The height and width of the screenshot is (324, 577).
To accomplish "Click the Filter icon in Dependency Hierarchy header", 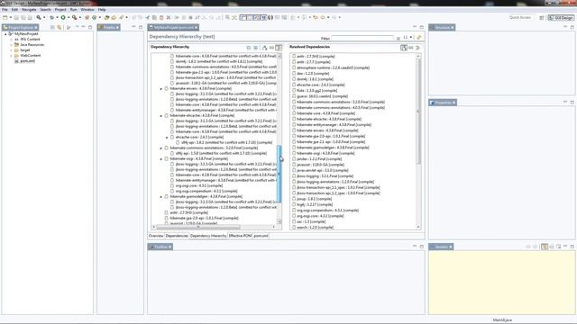I will click(271, 48).
